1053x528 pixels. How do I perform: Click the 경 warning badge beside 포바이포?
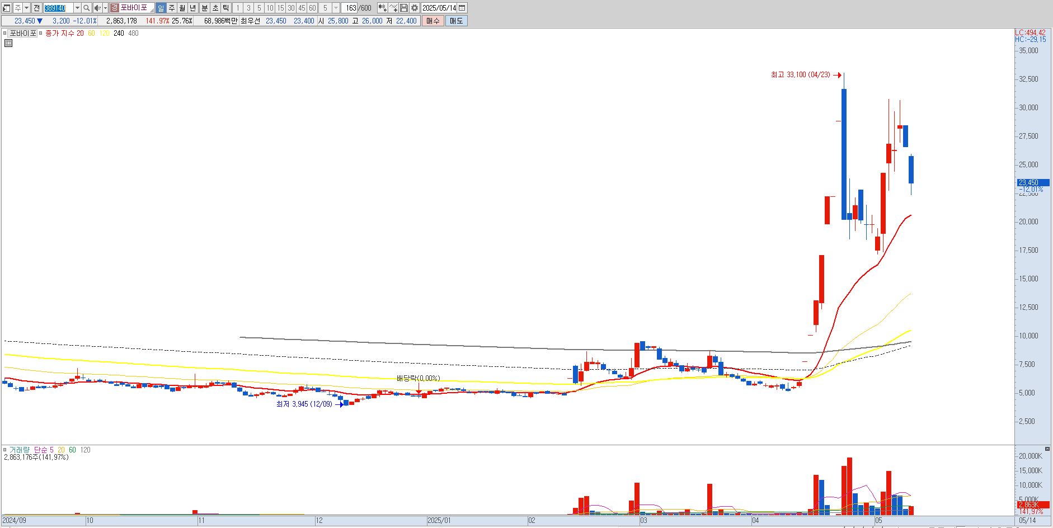pos(114,8)
